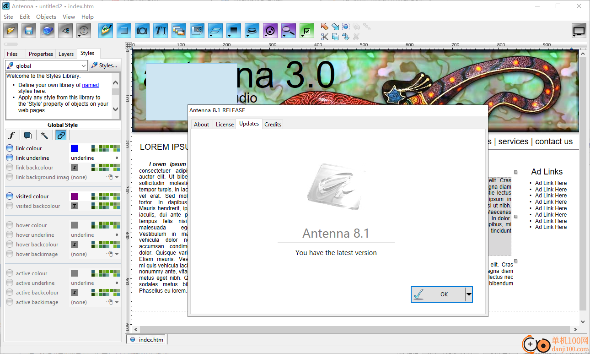
Task: Click the copy icon beside scissors
Action: click(x=335, y=37)
